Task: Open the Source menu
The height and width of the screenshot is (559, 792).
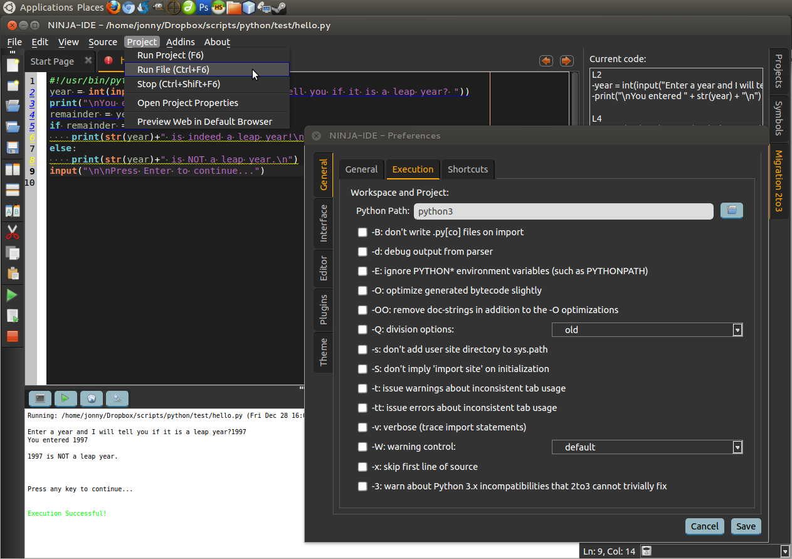Action: (103, 42)
